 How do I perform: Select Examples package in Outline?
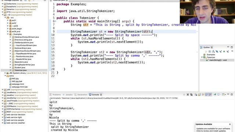(211, 55)
